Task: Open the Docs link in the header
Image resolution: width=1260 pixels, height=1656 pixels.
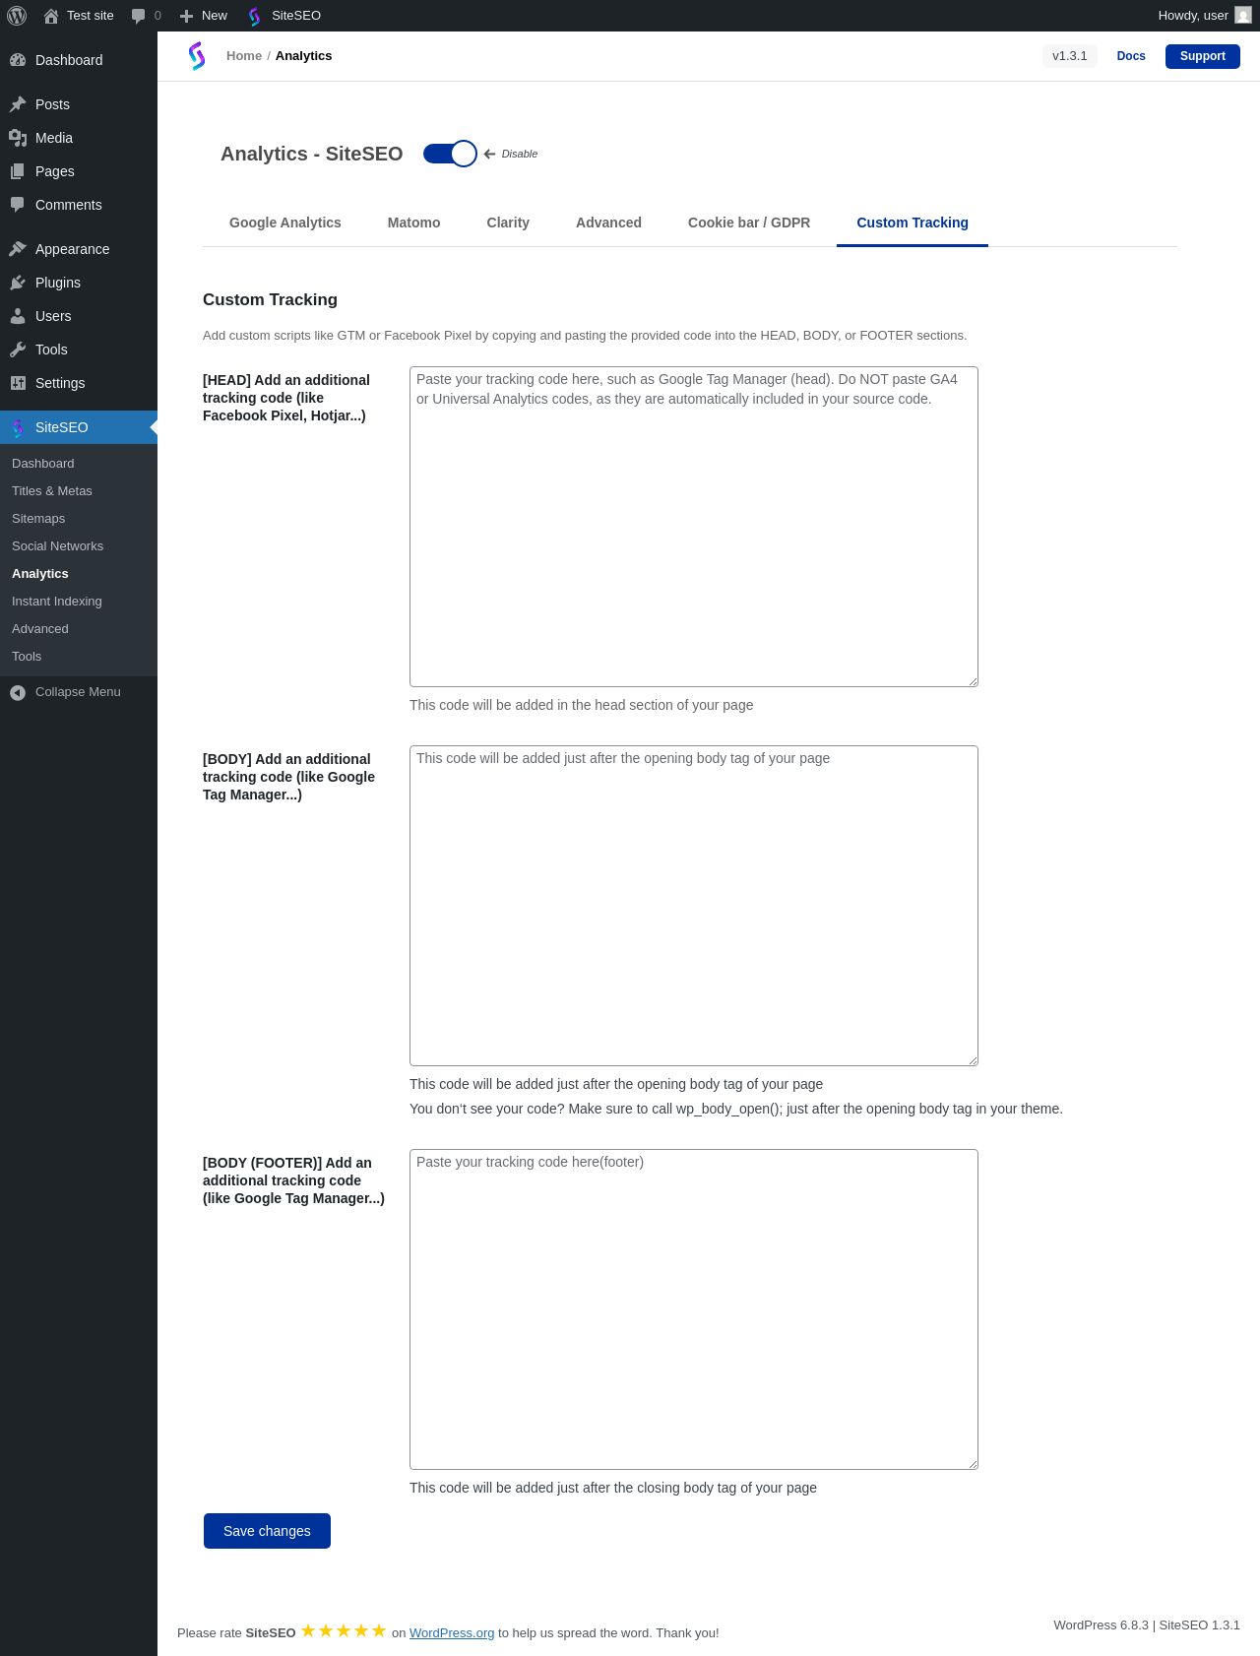Action: point(1131,56)
